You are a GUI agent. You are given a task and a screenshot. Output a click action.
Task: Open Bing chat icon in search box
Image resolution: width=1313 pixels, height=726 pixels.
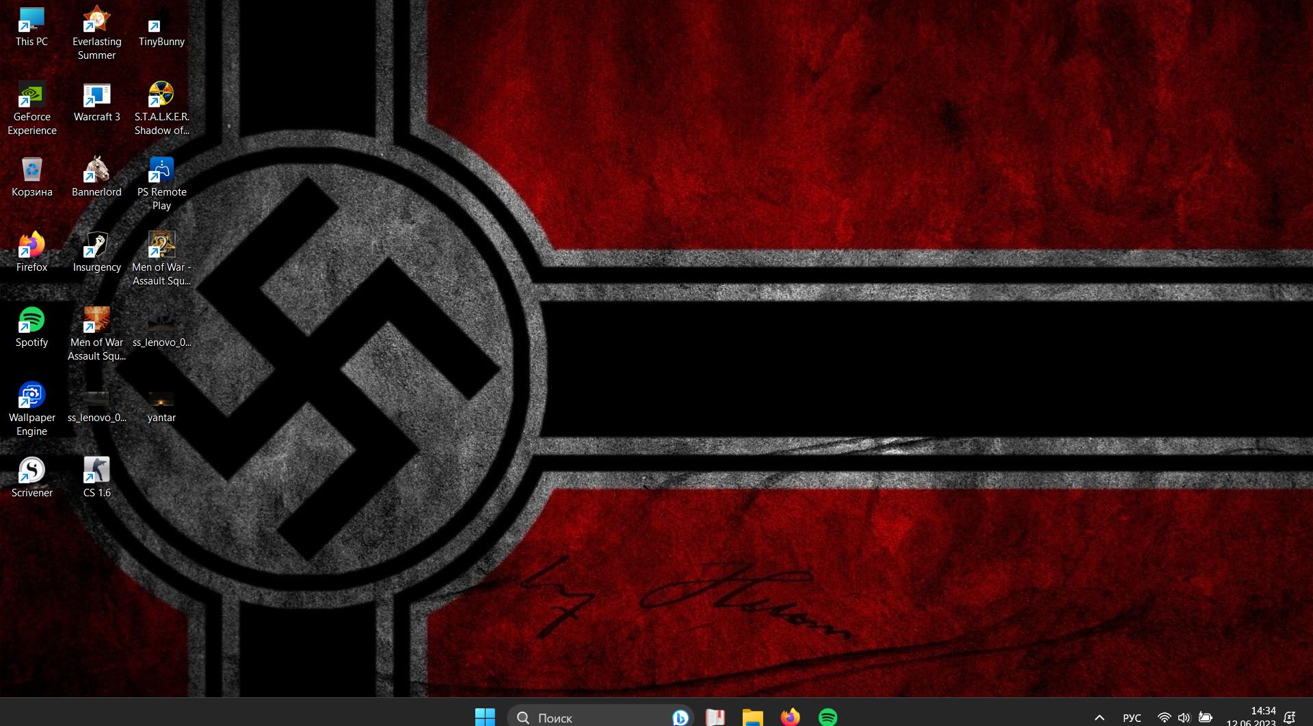point(680,717)
